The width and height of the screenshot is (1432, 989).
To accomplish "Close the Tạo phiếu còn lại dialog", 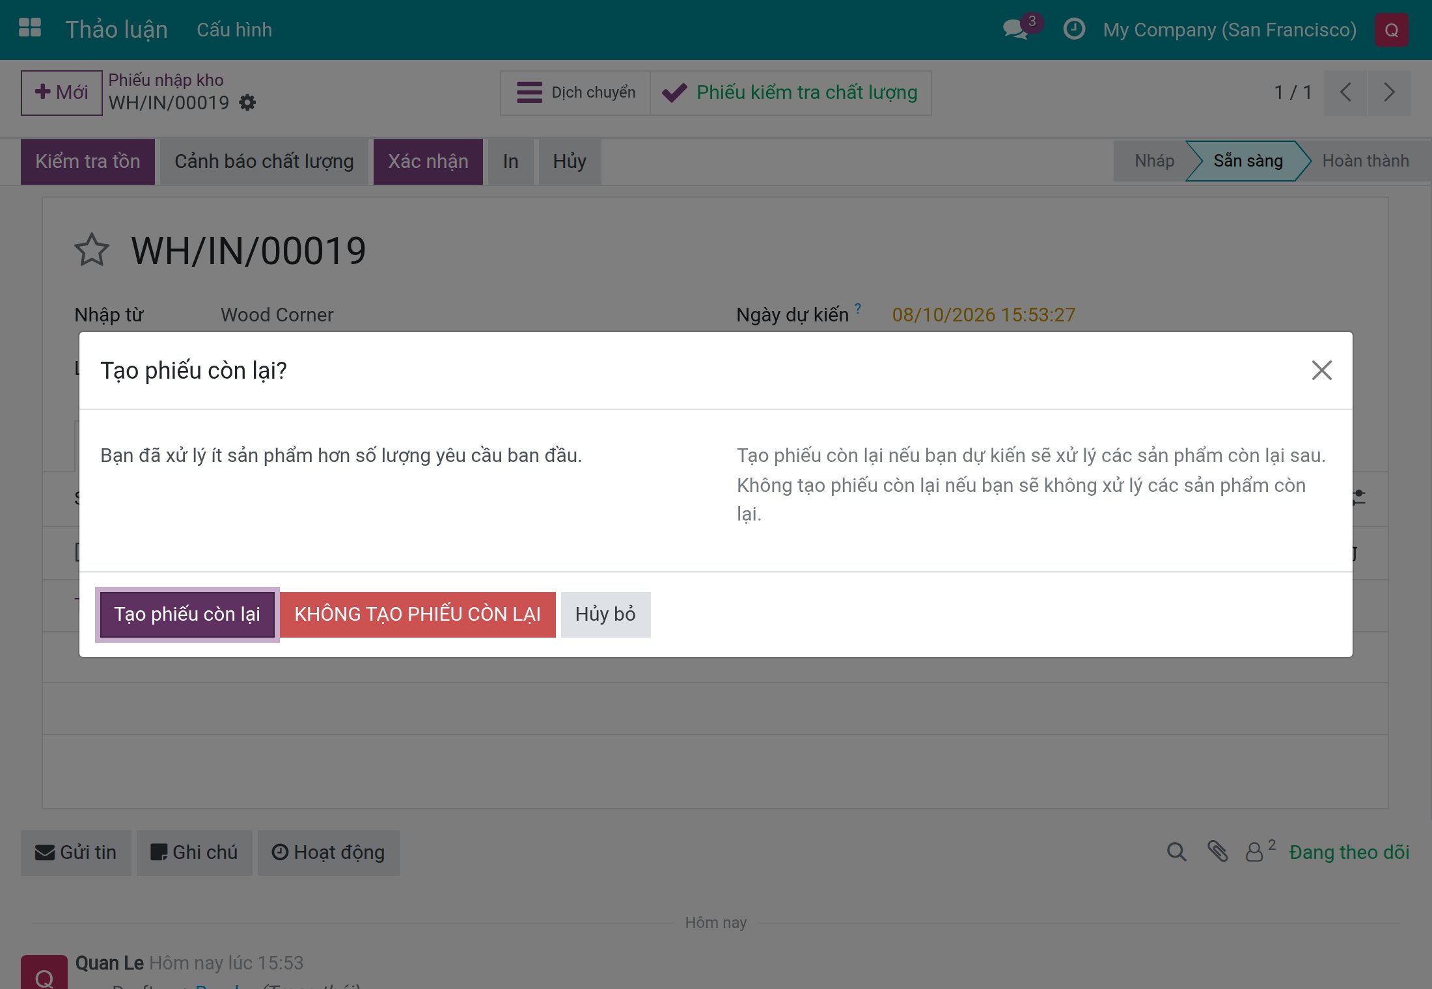I will point(1321,370).
